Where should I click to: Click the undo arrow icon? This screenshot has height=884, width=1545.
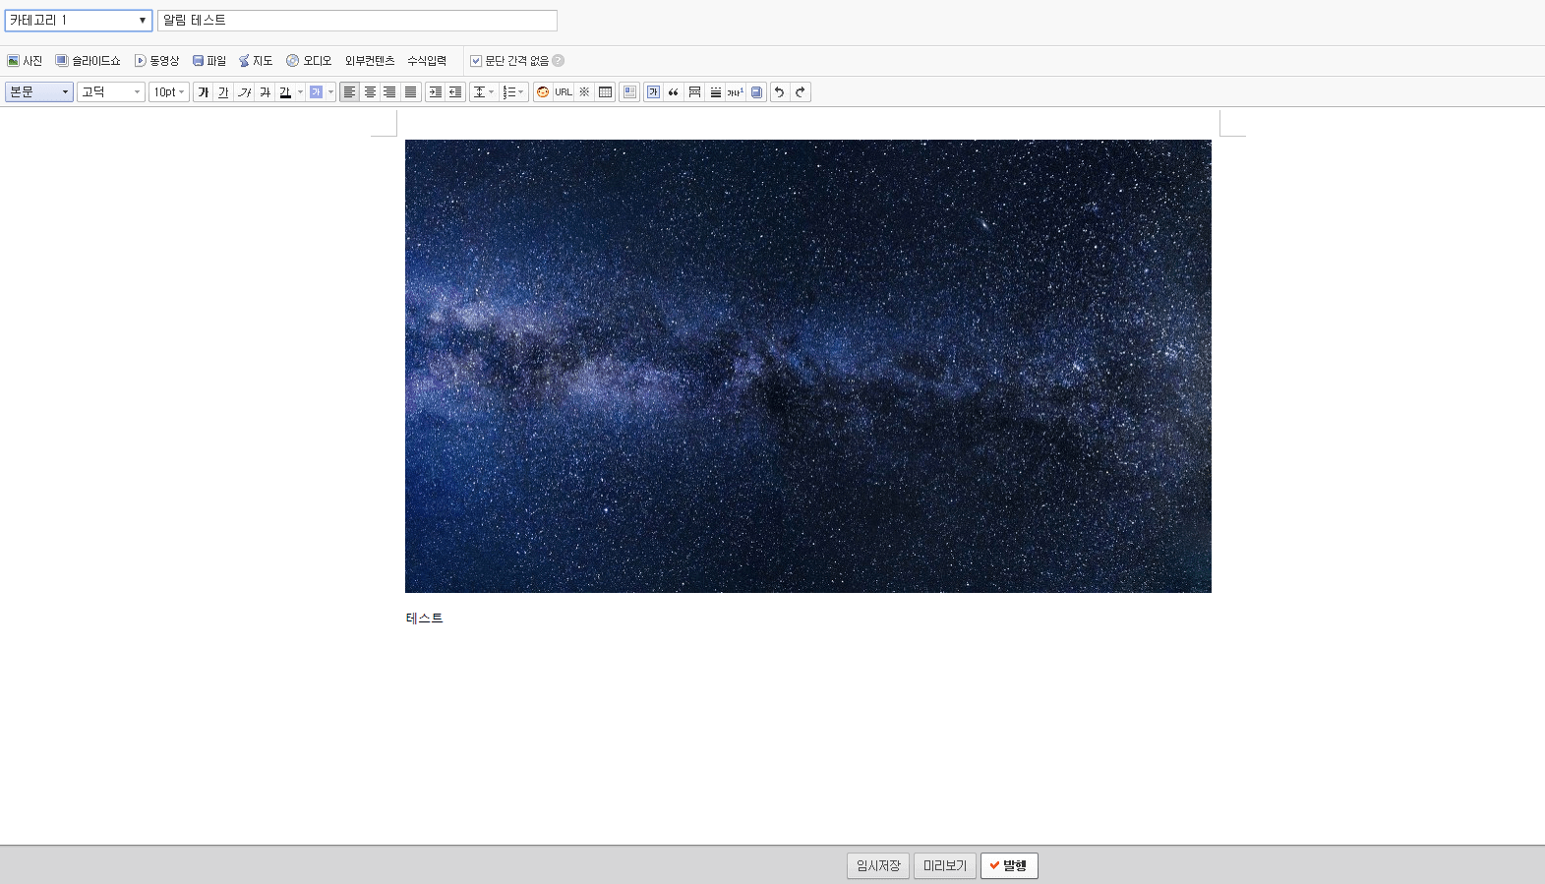[780, 92]
